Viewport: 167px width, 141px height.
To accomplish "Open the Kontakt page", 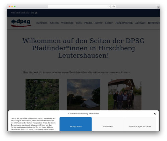I will [x=140, y=23].
